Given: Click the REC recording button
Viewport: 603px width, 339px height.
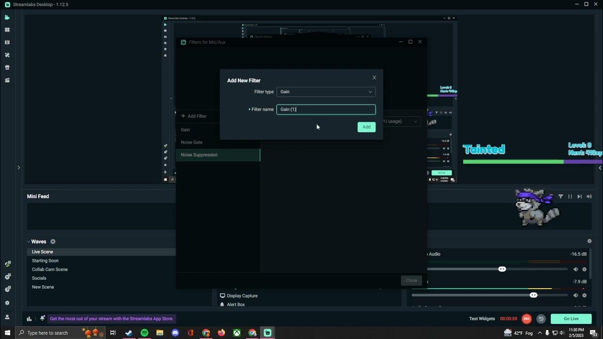Looking at the screenshot, I should coord(527,319).
